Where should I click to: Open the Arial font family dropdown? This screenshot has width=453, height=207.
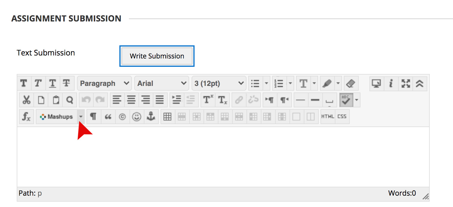click(x=161, y=84)
